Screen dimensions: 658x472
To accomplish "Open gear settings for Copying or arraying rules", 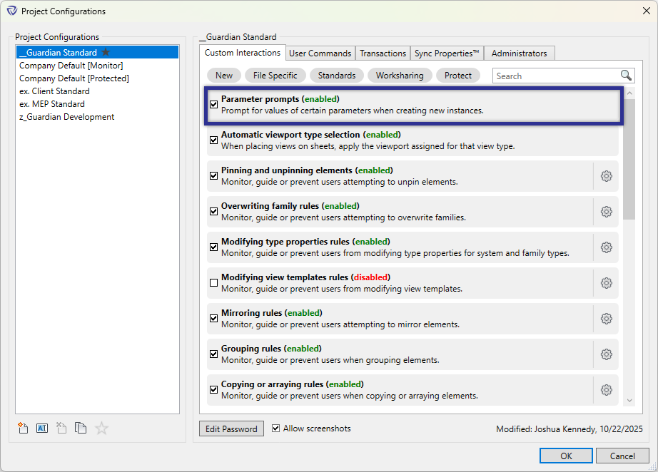I will point(606,389).
